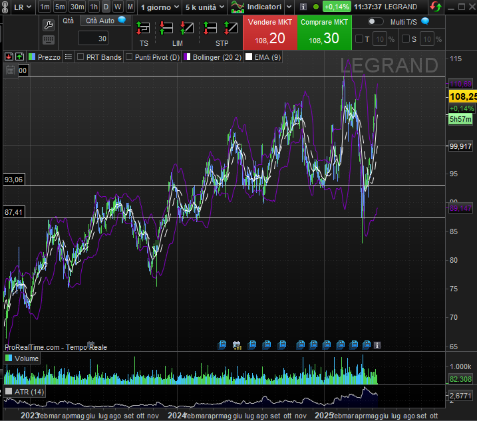Select the W weekly timeframe
477x421 pixels.
(x=118, y=7)
